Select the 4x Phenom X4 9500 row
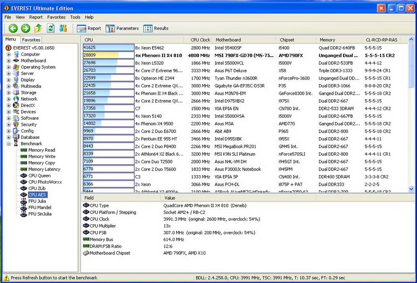Screen dimensions: 417x283 pyautogui.click(x=244, y=124)
